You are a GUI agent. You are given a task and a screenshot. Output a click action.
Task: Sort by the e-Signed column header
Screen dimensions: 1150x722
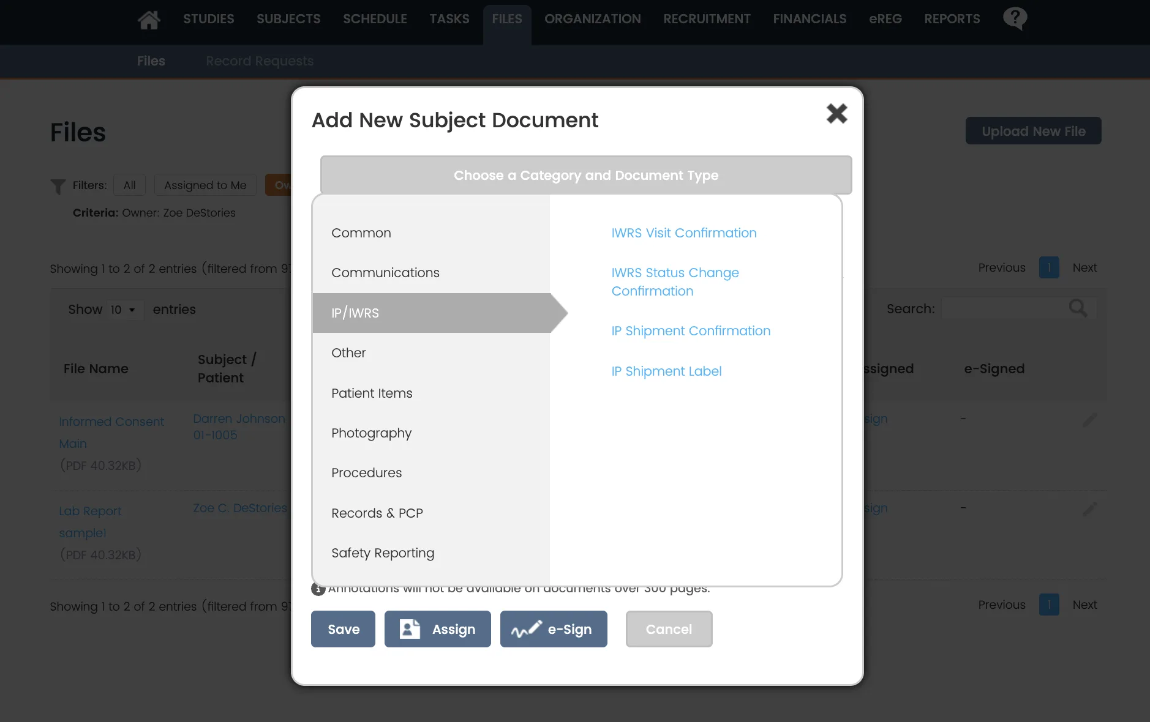pos(994,369)
